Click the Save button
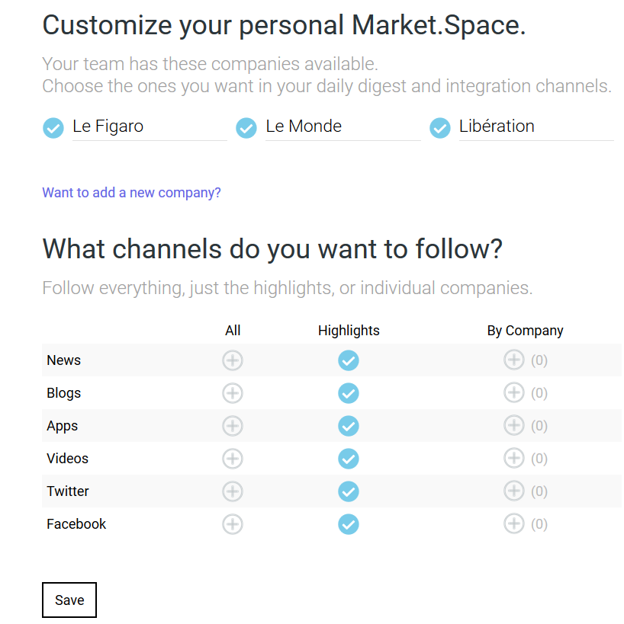This screenshot has width=624, height=624. tap(69, 600)
